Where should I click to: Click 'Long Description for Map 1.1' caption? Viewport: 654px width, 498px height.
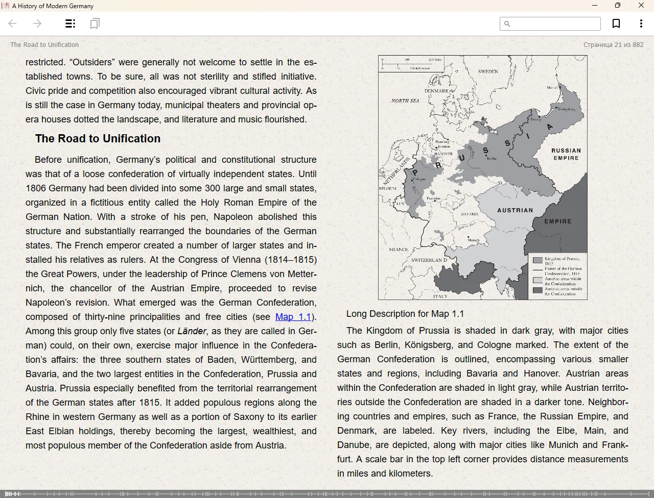[x=405, y=314]
